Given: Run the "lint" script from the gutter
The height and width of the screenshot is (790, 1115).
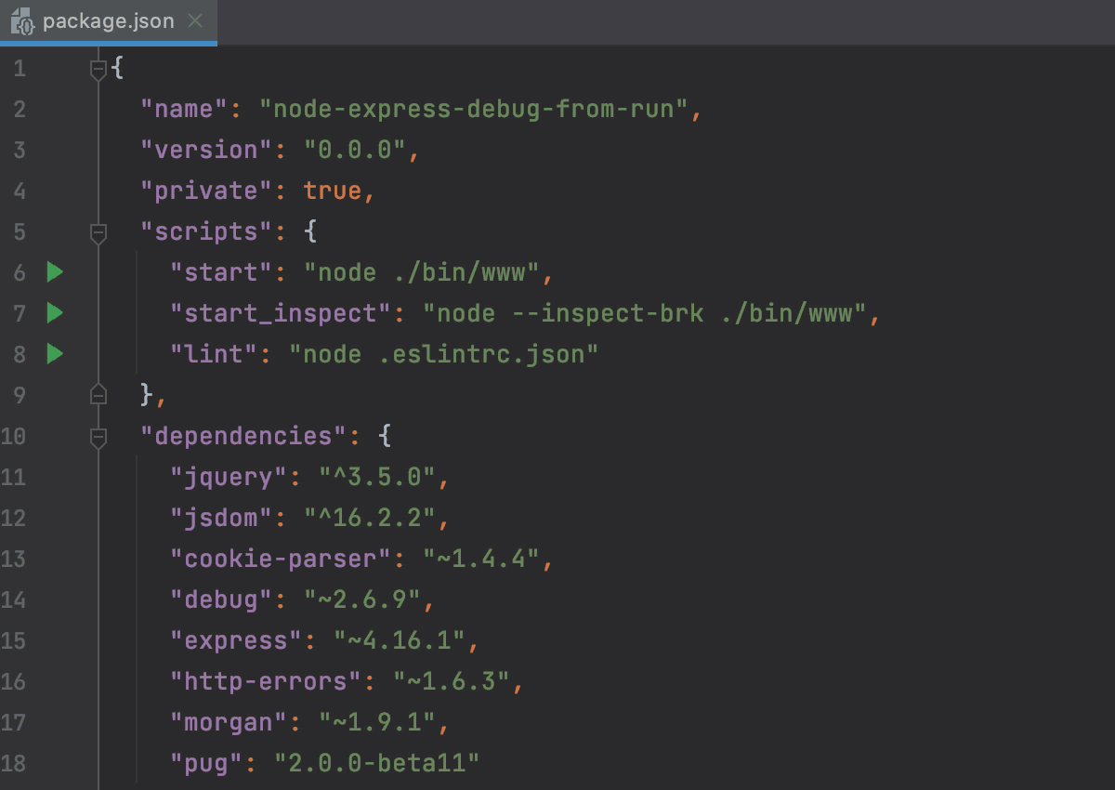Looking at the screenshot, I should (55, 354).
